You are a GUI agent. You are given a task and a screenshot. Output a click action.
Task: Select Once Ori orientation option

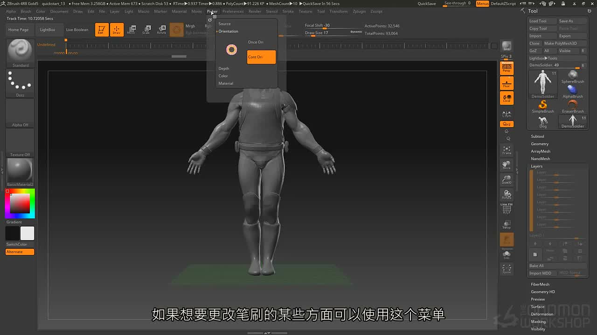256,42
